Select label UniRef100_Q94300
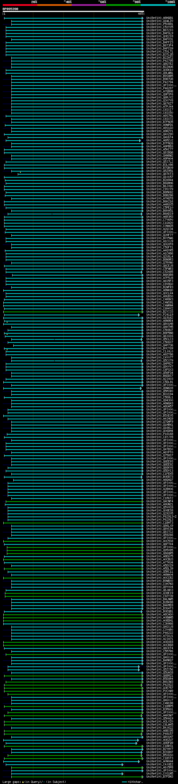 (x=160, y=400)
